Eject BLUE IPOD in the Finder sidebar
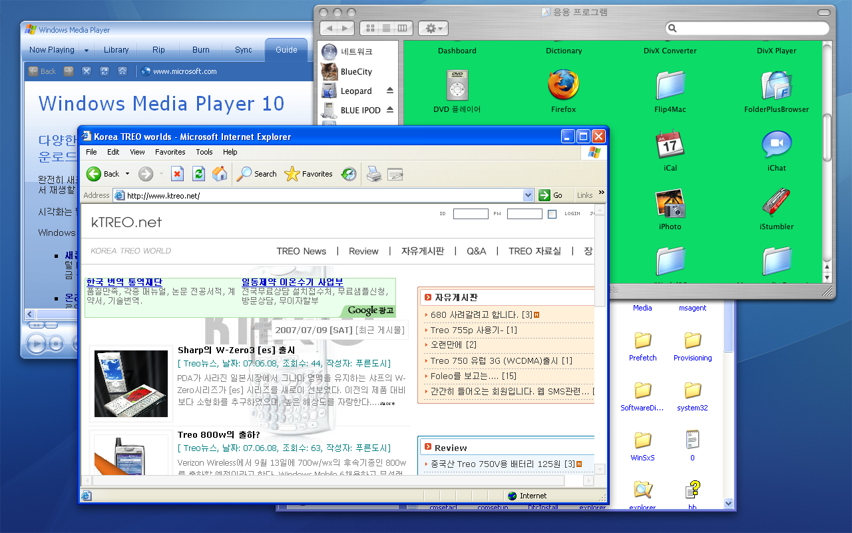The image size is (852, 533). [390, 110]
